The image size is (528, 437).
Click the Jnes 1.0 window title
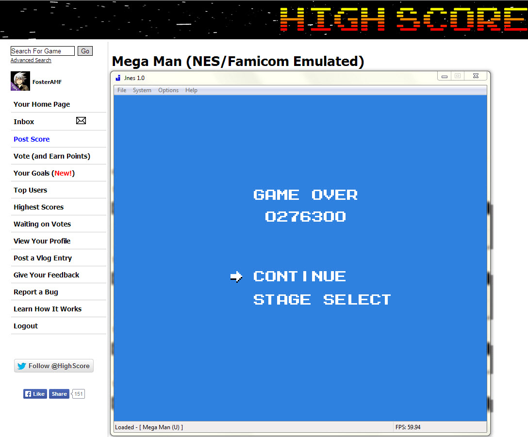(x=134, y=78)
